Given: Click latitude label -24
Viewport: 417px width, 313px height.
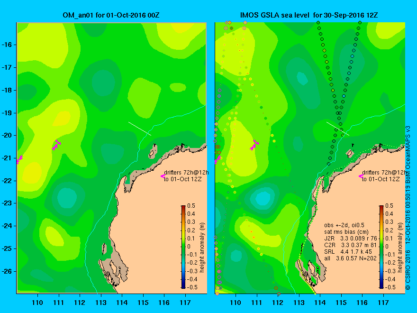Looking at the screenshot, I should click(x=7, y=226).
